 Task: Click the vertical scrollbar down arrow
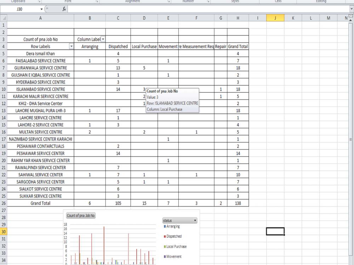click(350, 263)
